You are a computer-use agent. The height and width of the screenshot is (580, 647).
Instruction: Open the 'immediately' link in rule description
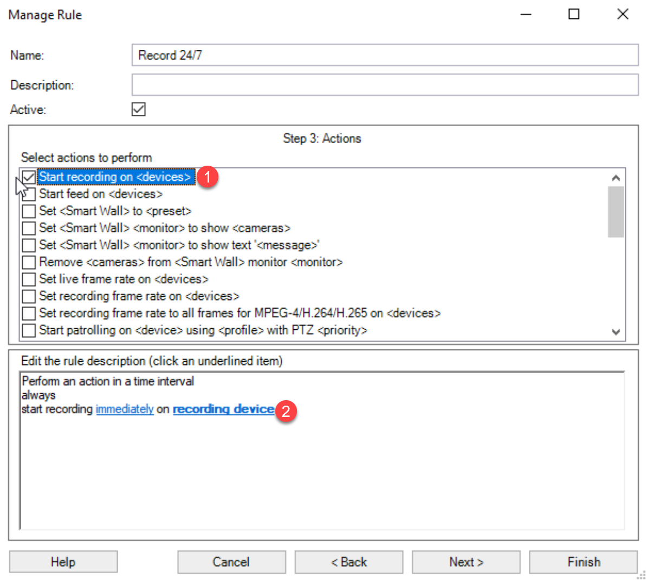point(125,409)
